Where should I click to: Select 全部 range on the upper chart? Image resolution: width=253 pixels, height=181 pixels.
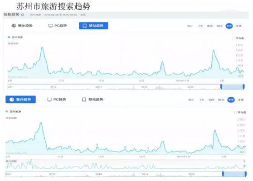pos(238,26)
